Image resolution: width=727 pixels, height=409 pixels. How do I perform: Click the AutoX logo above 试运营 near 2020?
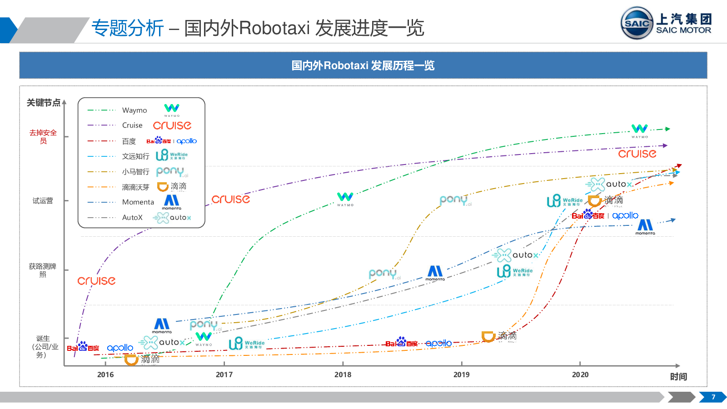[609, 185]
